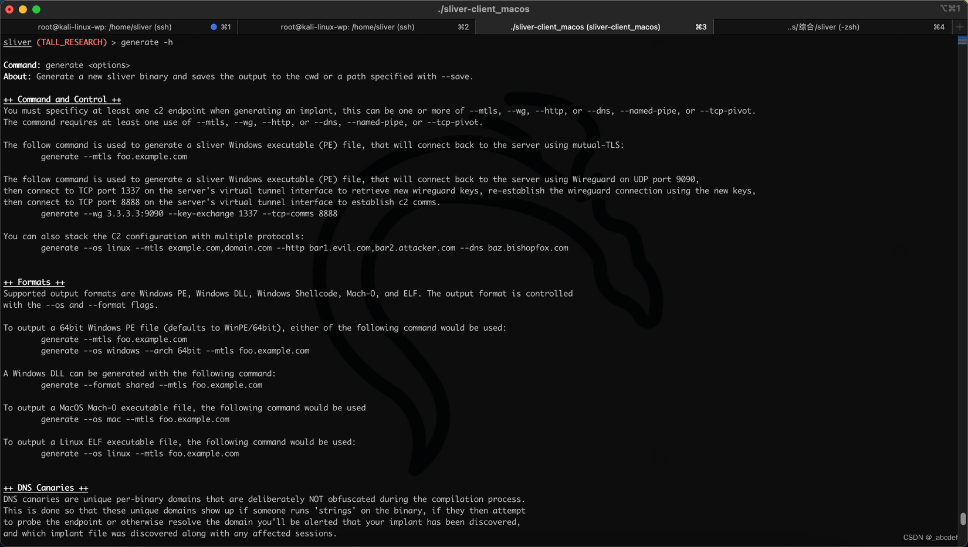Zoom the terminal window with the green button
Screen dimensions: 968x547
click(x=36, y=9)
